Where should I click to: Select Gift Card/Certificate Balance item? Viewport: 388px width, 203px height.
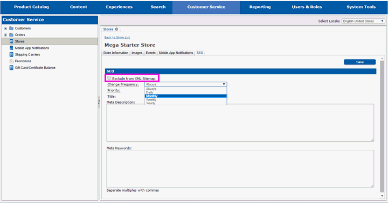tap(35, 68)
